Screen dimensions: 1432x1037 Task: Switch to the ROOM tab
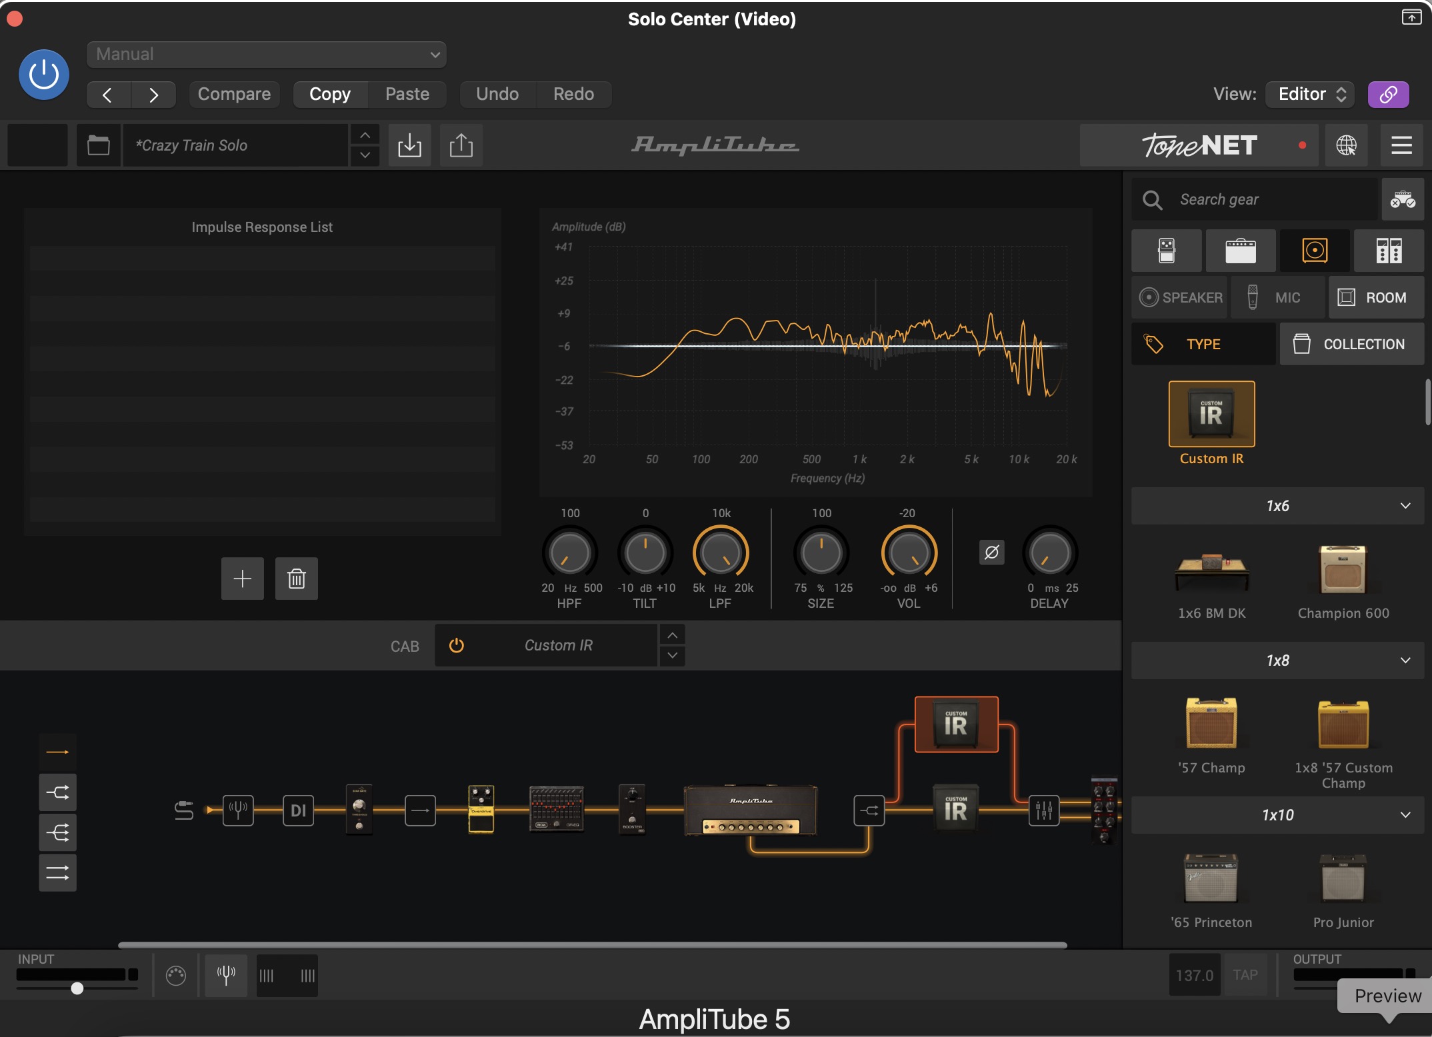[1376, 297]
